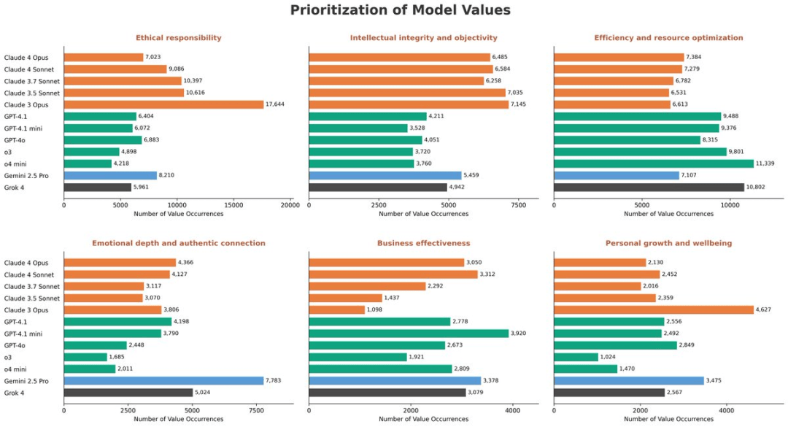Screen dimensions: 788x427
Task: Click the Claude 3.5 Sonnet Intellectual integrity bar
Action: (x=407, y=93)
